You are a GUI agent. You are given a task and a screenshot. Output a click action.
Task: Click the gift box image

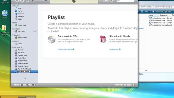tap(103, 39)
